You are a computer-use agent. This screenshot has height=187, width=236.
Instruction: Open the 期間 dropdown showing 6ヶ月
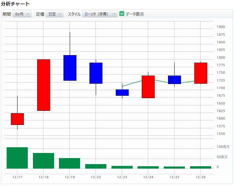pyautogui.click(x=21, y=14)
